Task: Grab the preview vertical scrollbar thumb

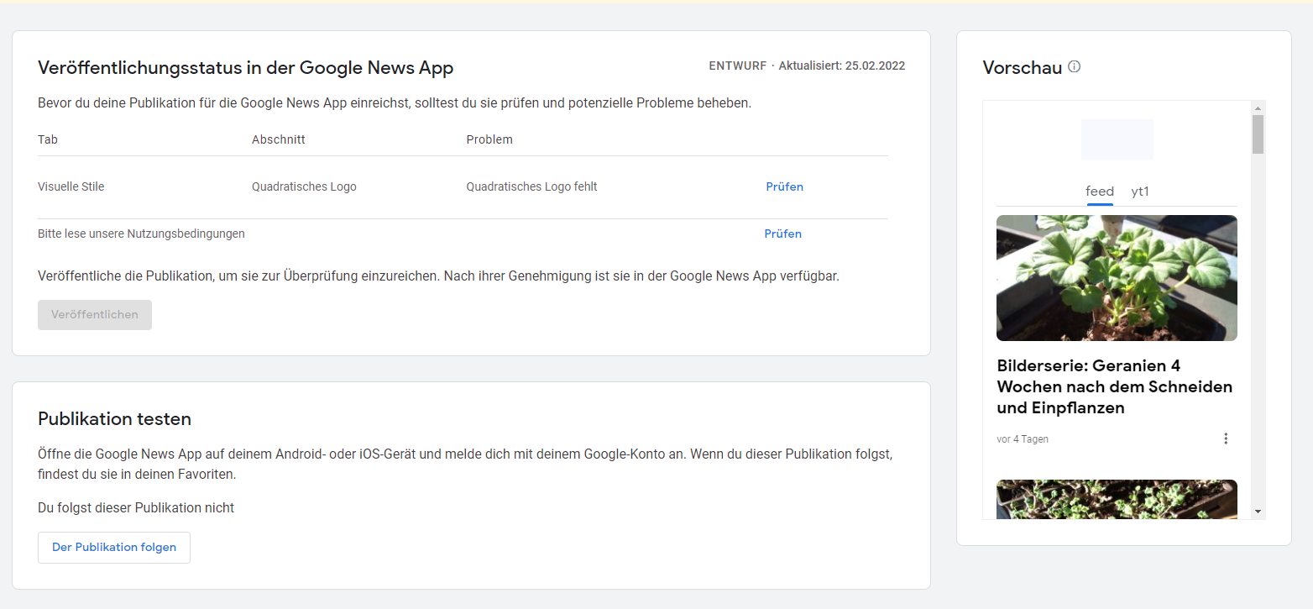Action: pyautogui.click(x=1258, y=134)
